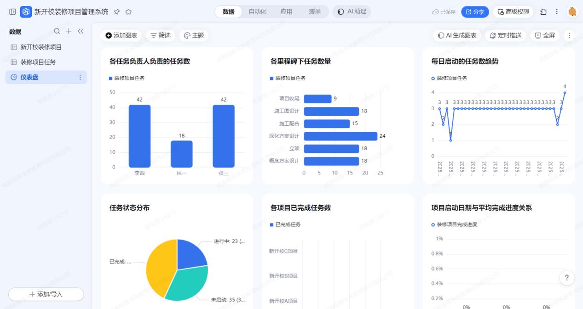The image size is (583, 309).
Task: Click the pin icon beside the title
Action: click(117, 12)
